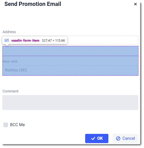Click the vaadin-form-item tag name in tooltip
144x148 pixels.
[25, 41]
